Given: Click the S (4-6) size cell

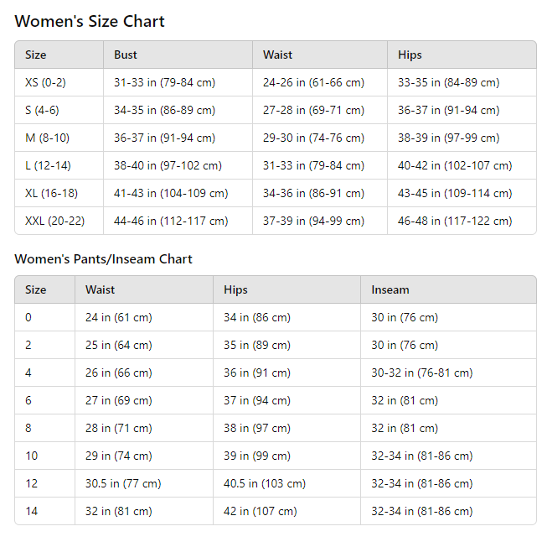Looking at the screenshot, I should pyautogui.click(x=42, y=111).
